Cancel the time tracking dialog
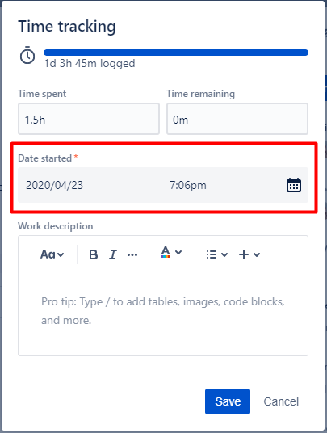Image resolution: width=327 pixels, height=433 pixels. tap(281, 401)
